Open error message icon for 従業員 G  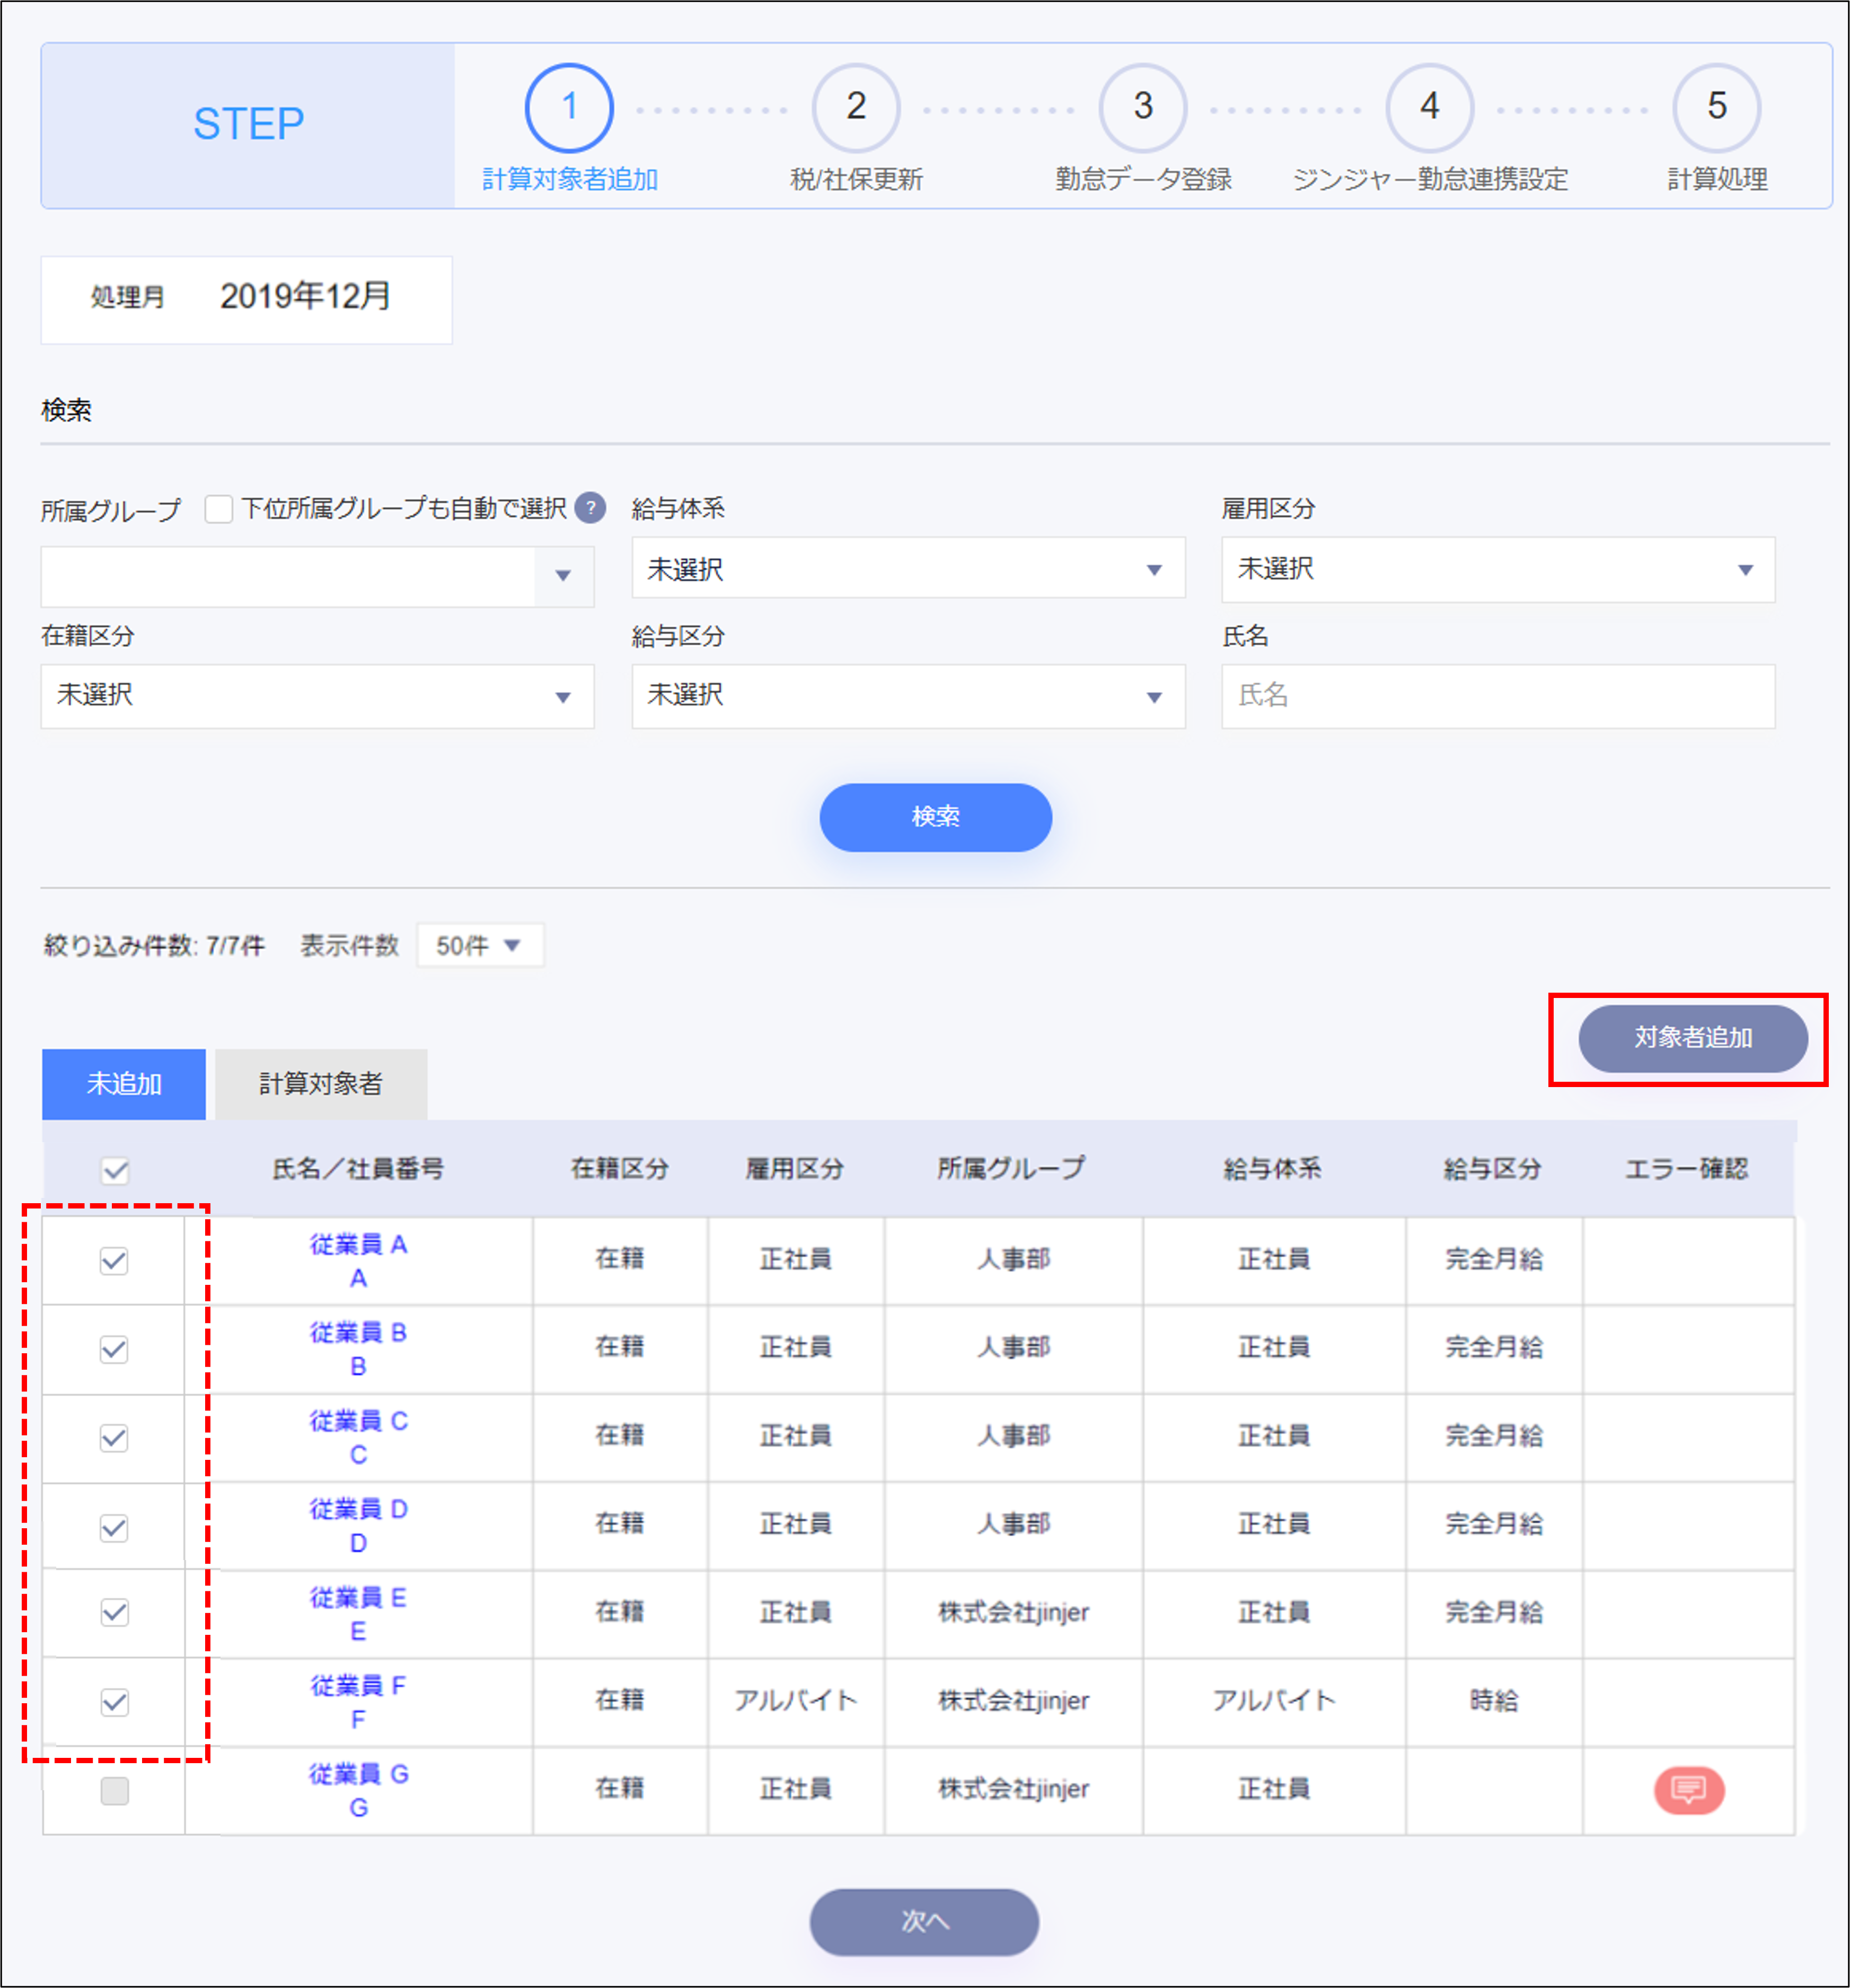coord(1688,1789)
